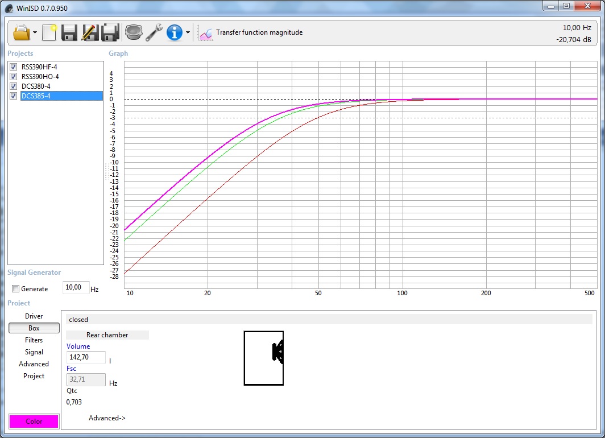
Task: Switch to the Advanced tab
Action: click(34, 364)
